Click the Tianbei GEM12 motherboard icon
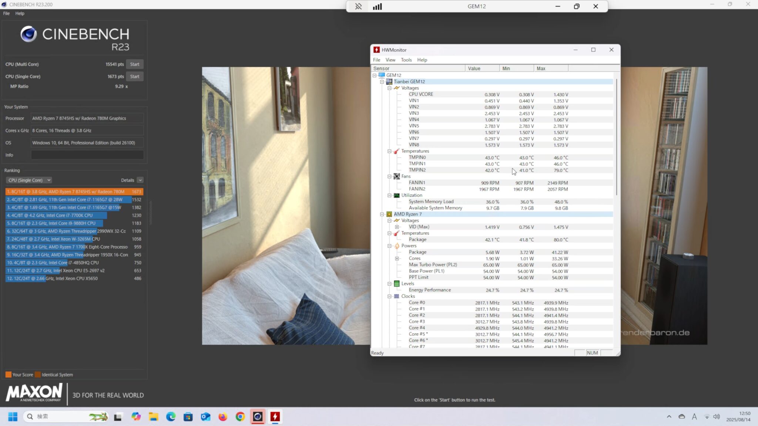Viewport: 758px width, 426px height. coord(389,81)
